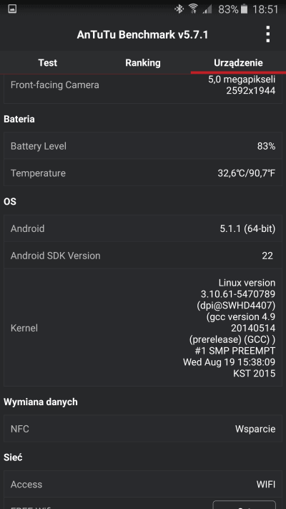This screenshot has width=286, height=509.
Task: Tap the Bluetooth status icon
Action: [x=179, y=9]
